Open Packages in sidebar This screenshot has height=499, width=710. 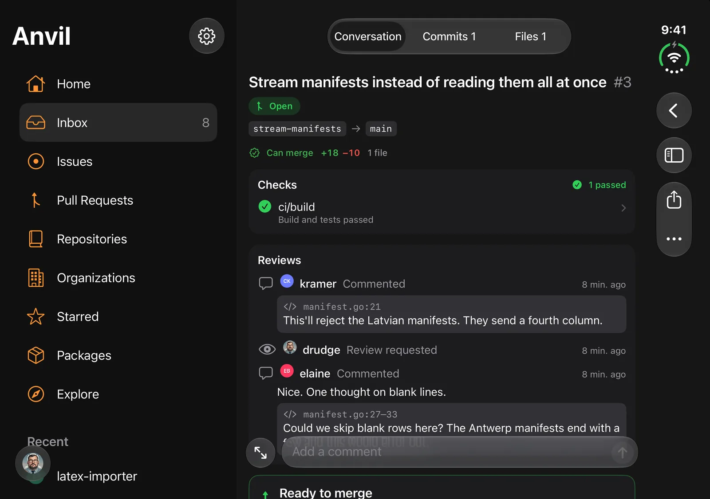118,355
